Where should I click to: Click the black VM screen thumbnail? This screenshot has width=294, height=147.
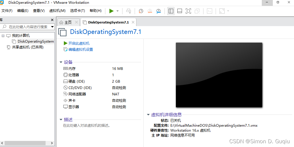click(x=219, y=75)
